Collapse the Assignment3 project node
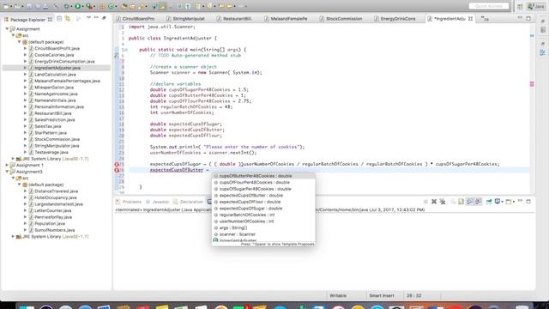Viewport: 549px width, 309px height. coord(7,172)
